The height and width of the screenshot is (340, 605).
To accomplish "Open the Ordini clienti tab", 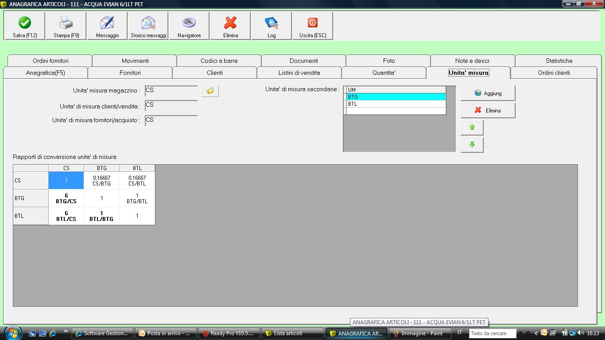I will [x=554, y=73].
